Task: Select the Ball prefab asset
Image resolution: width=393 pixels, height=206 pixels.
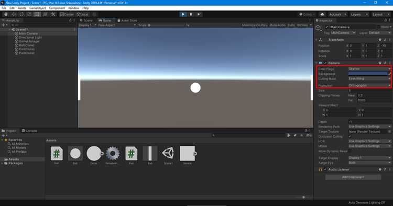Action: (x=75, y=154)
